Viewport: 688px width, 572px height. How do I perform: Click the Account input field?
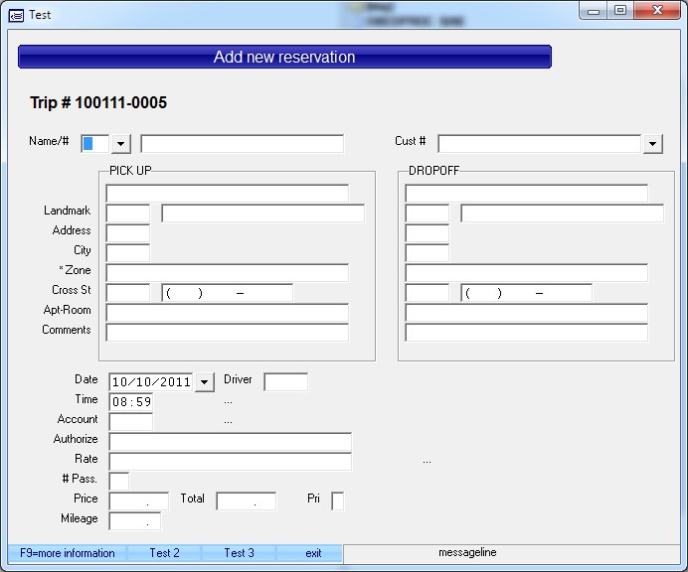tap(130, 422)
